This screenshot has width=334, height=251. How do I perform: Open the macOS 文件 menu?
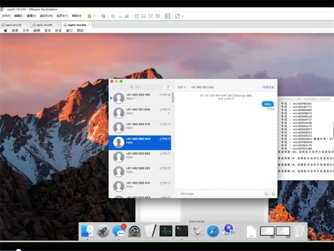(26, 31)
